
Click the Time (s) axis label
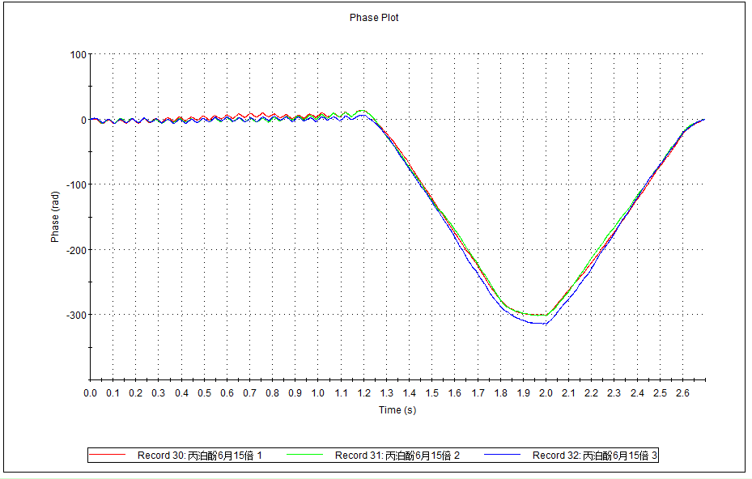(397, 410)
